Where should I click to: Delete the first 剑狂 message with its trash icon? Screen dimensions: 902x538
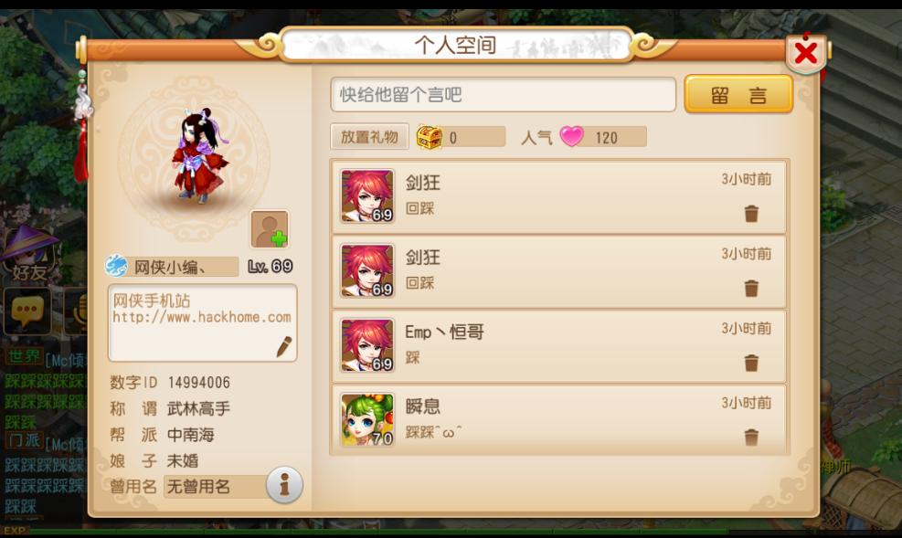point(751,214)
